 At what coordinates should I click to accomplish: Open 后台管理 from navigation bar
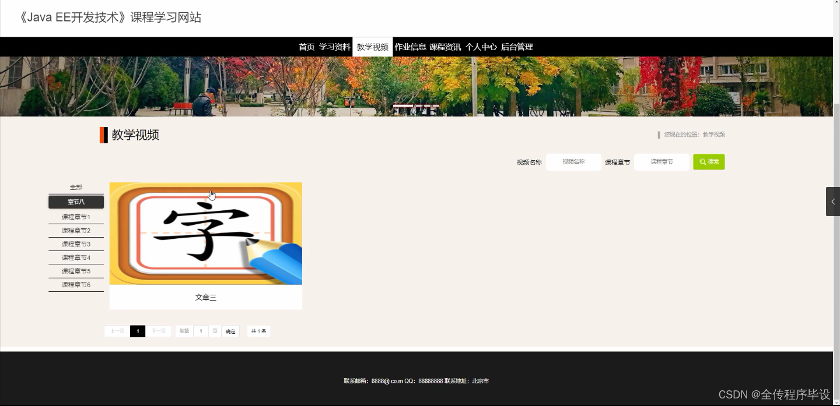516,47
